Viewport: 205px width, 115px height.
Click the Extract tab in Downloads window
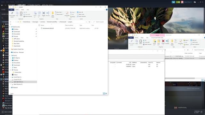pyautogui.click(x=157, y=35)
